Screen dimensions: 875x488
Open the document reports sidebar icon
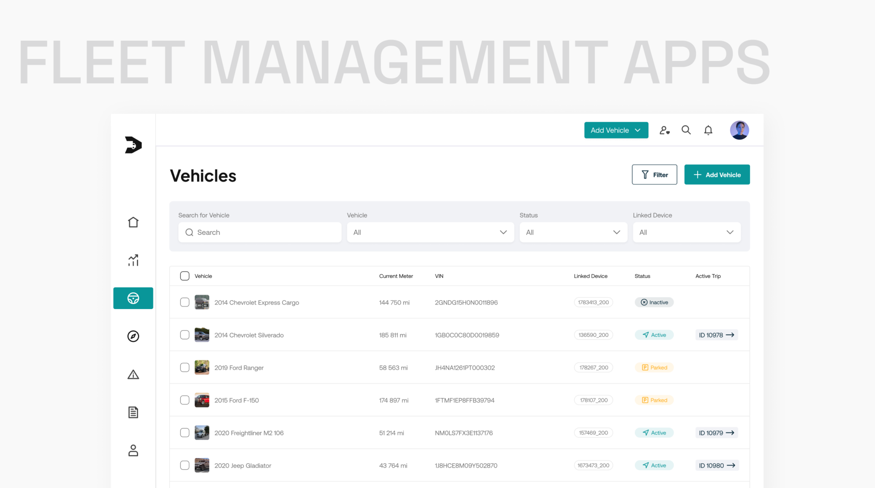(133, 412)
